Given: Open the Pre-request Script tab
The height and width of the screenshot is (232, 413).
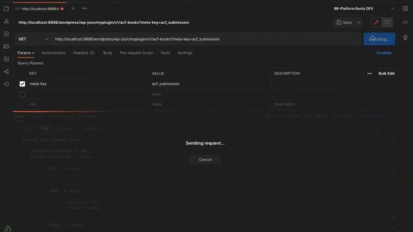Looking at the screenshot, I should pos(136,53).
